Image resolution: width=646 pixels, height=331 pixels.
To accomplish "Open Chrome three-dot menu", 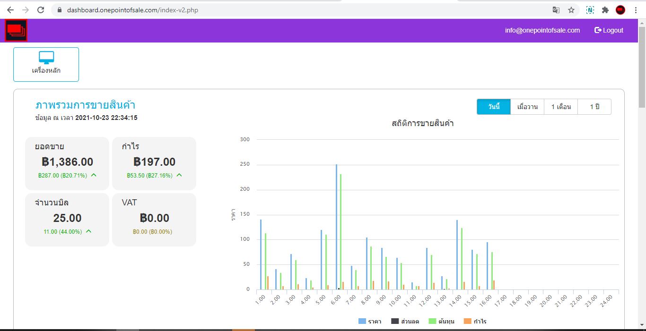I will (636, 10).
